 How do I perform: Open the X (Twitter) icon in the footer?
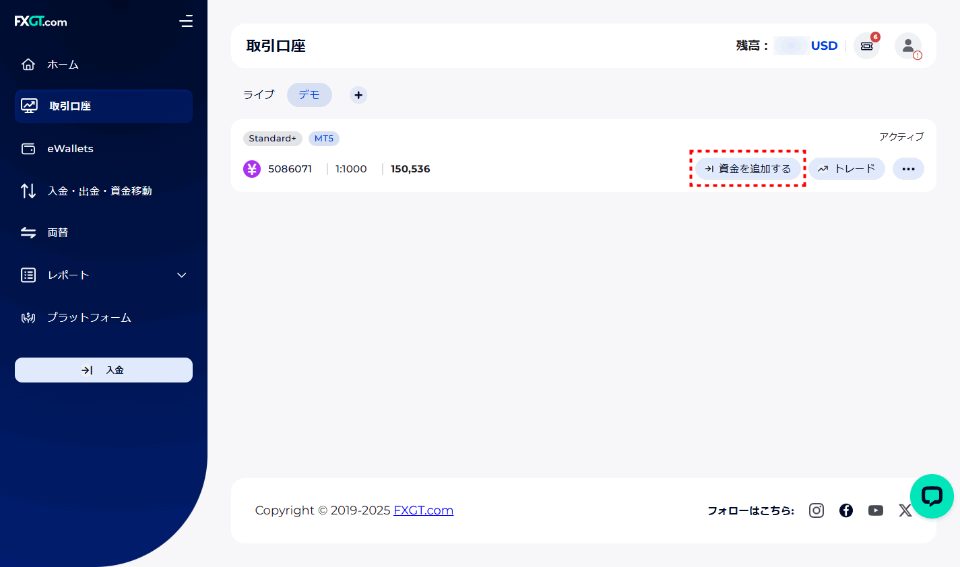(905, 510)
